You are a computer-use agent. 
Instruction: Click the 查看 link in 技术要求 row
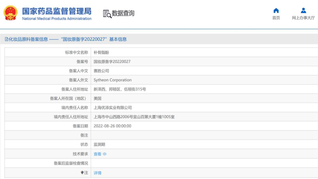tap(98, 153)
